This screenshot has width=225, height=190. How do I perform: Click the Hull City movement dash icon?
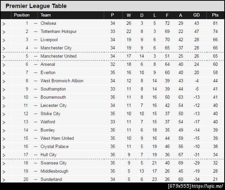(36, 155)
